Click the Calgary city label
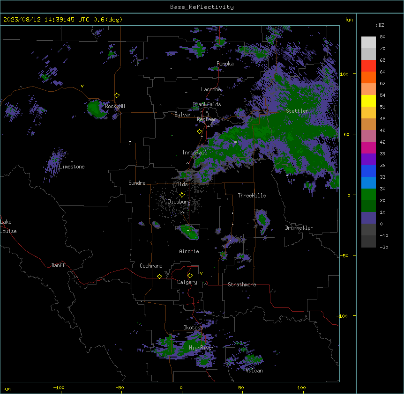 pos(187,282)
